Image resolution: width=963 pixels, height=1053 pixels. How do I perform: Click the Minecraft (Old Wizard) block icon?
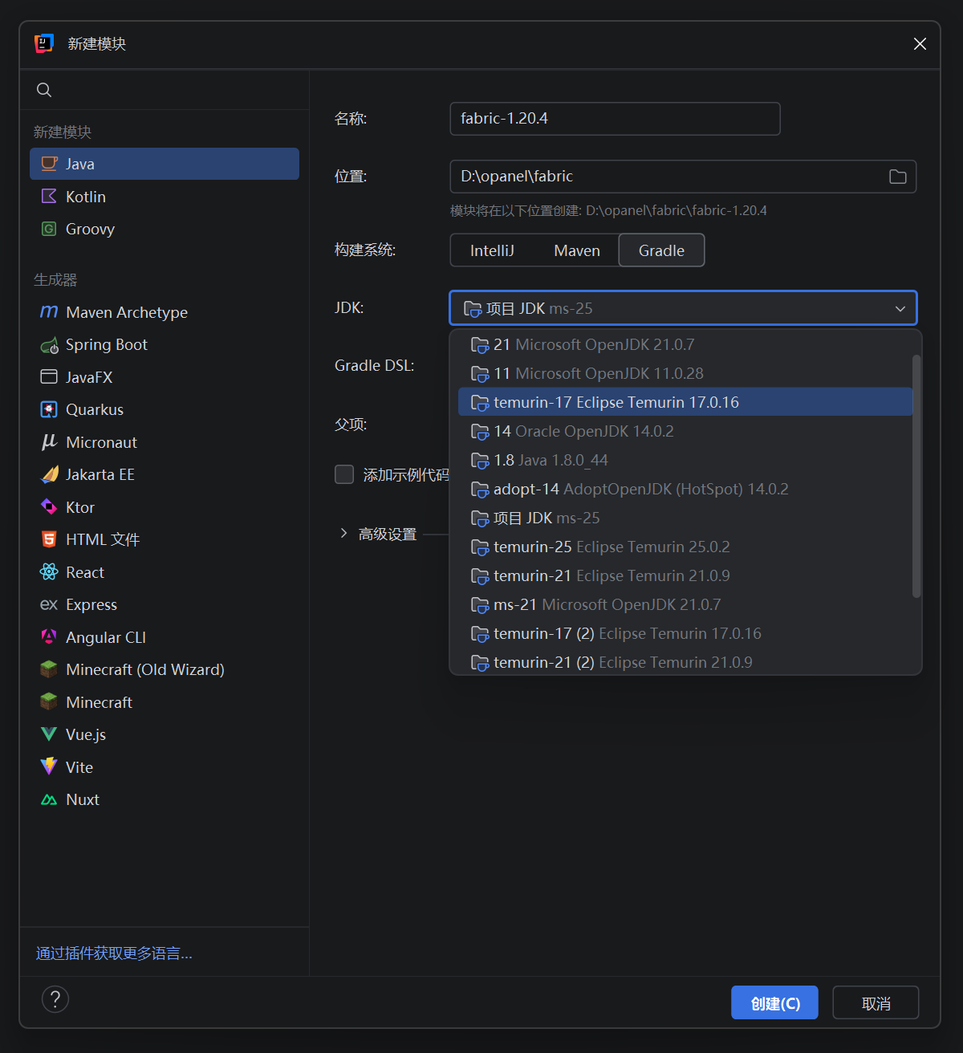(x=49, y=669)
